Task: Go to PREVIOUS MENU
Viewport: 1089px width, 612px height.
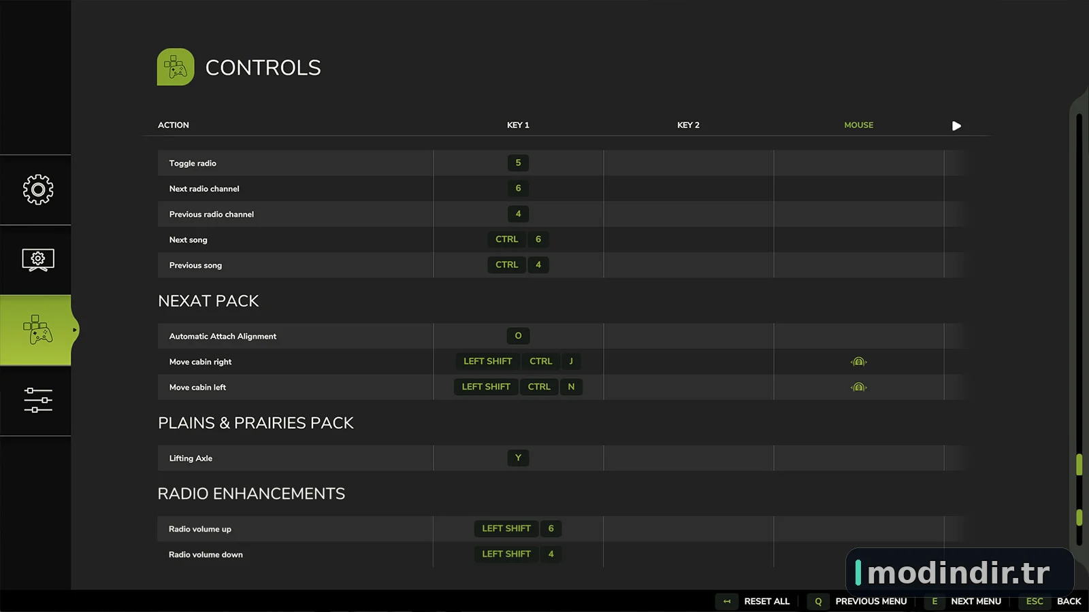Action: tap(871, 601)
